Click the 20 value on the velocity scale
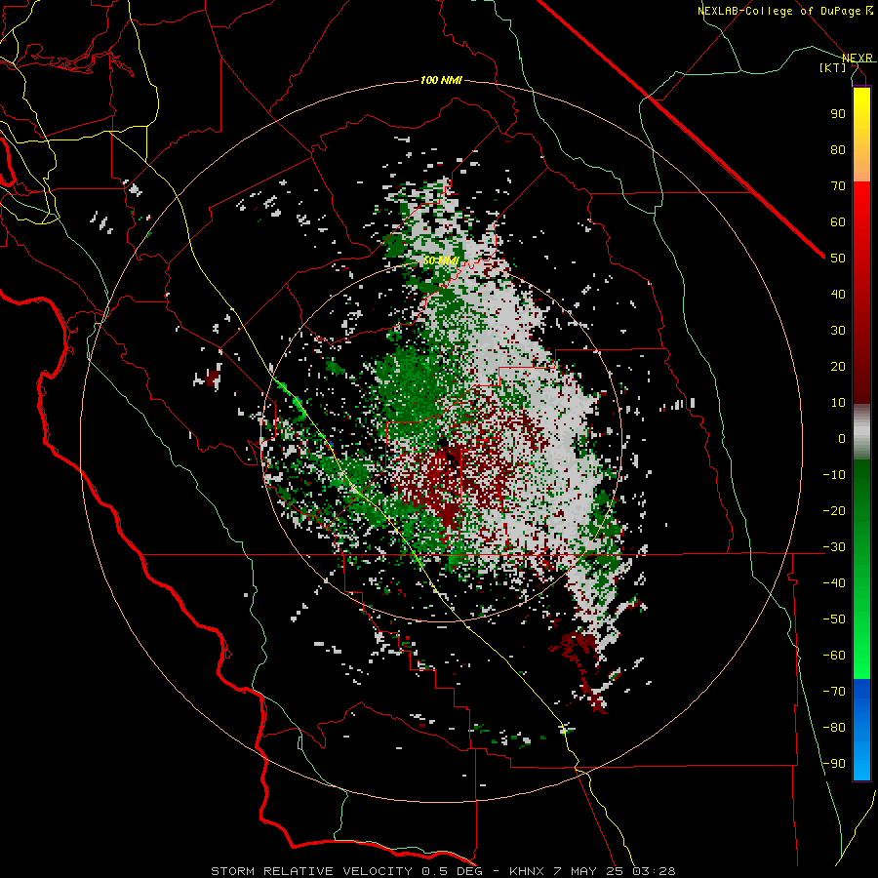This screenshot has height=878, width=878. tap(838, 366)
